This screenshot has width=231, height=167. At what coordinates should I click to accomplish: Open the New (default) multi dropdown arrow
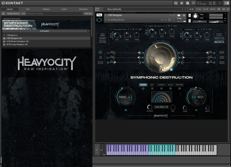(105, 9)
